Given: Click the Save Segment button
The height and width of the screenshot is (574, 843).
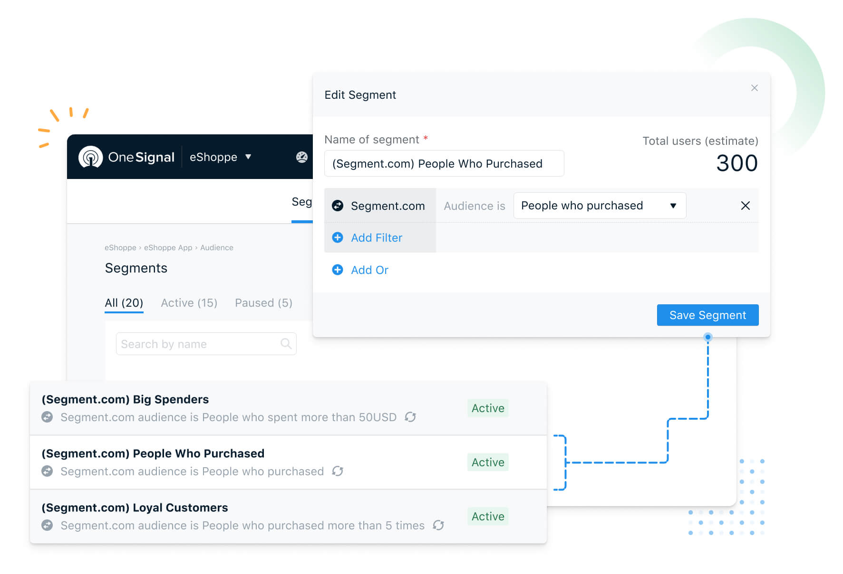Looking at the screenshot, I should 707,315.
